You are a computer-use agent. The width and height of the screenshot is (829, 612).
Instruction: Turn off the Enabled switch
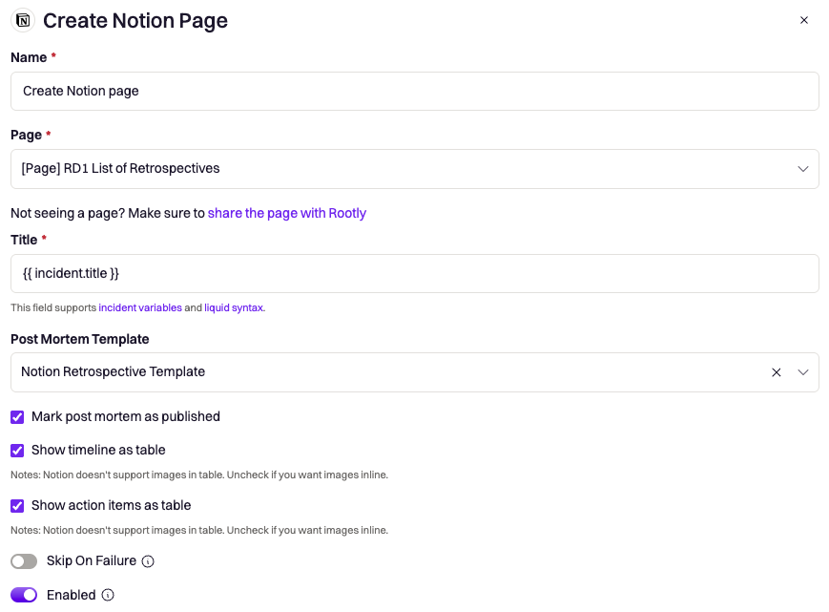pos(24,595)
